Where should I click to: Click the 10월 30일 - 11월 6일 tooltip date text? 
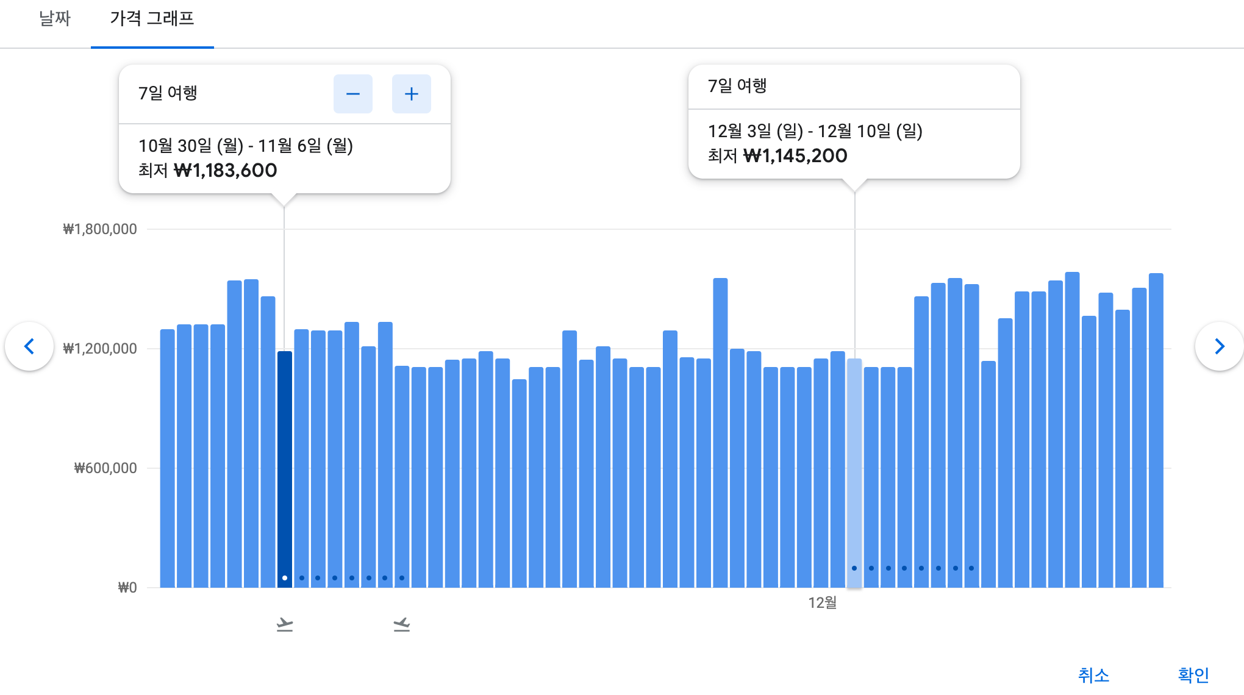coord(246,146)
